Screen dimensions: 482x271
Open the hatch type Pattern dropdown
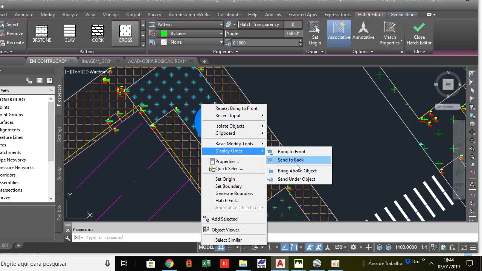[190, 24]
